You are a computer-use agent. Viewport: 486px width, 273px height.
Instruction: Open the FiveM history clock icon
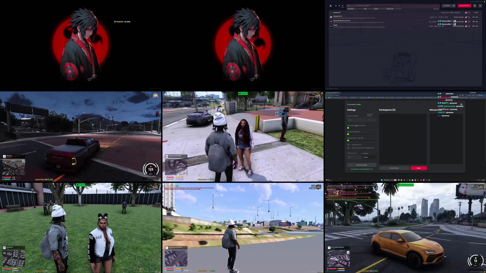tap(339, 6)
